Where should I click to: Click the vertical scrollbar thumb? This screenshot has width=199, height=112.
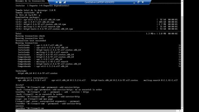click(x=182, y=62)
